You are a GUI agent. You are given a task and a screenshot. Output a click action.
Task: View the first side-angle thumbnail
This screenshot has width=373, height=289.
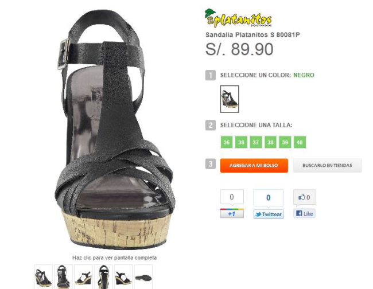(43, 277)
